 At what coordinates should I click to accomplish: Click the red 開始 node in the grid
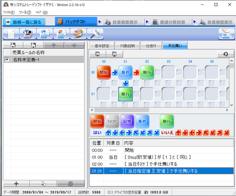(104, 72)
